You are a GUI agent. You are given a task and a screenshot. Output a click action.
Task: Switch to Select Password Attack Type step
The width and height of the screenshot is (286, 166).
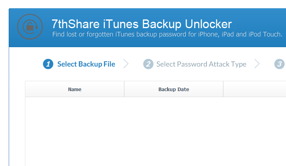point(201,64)
